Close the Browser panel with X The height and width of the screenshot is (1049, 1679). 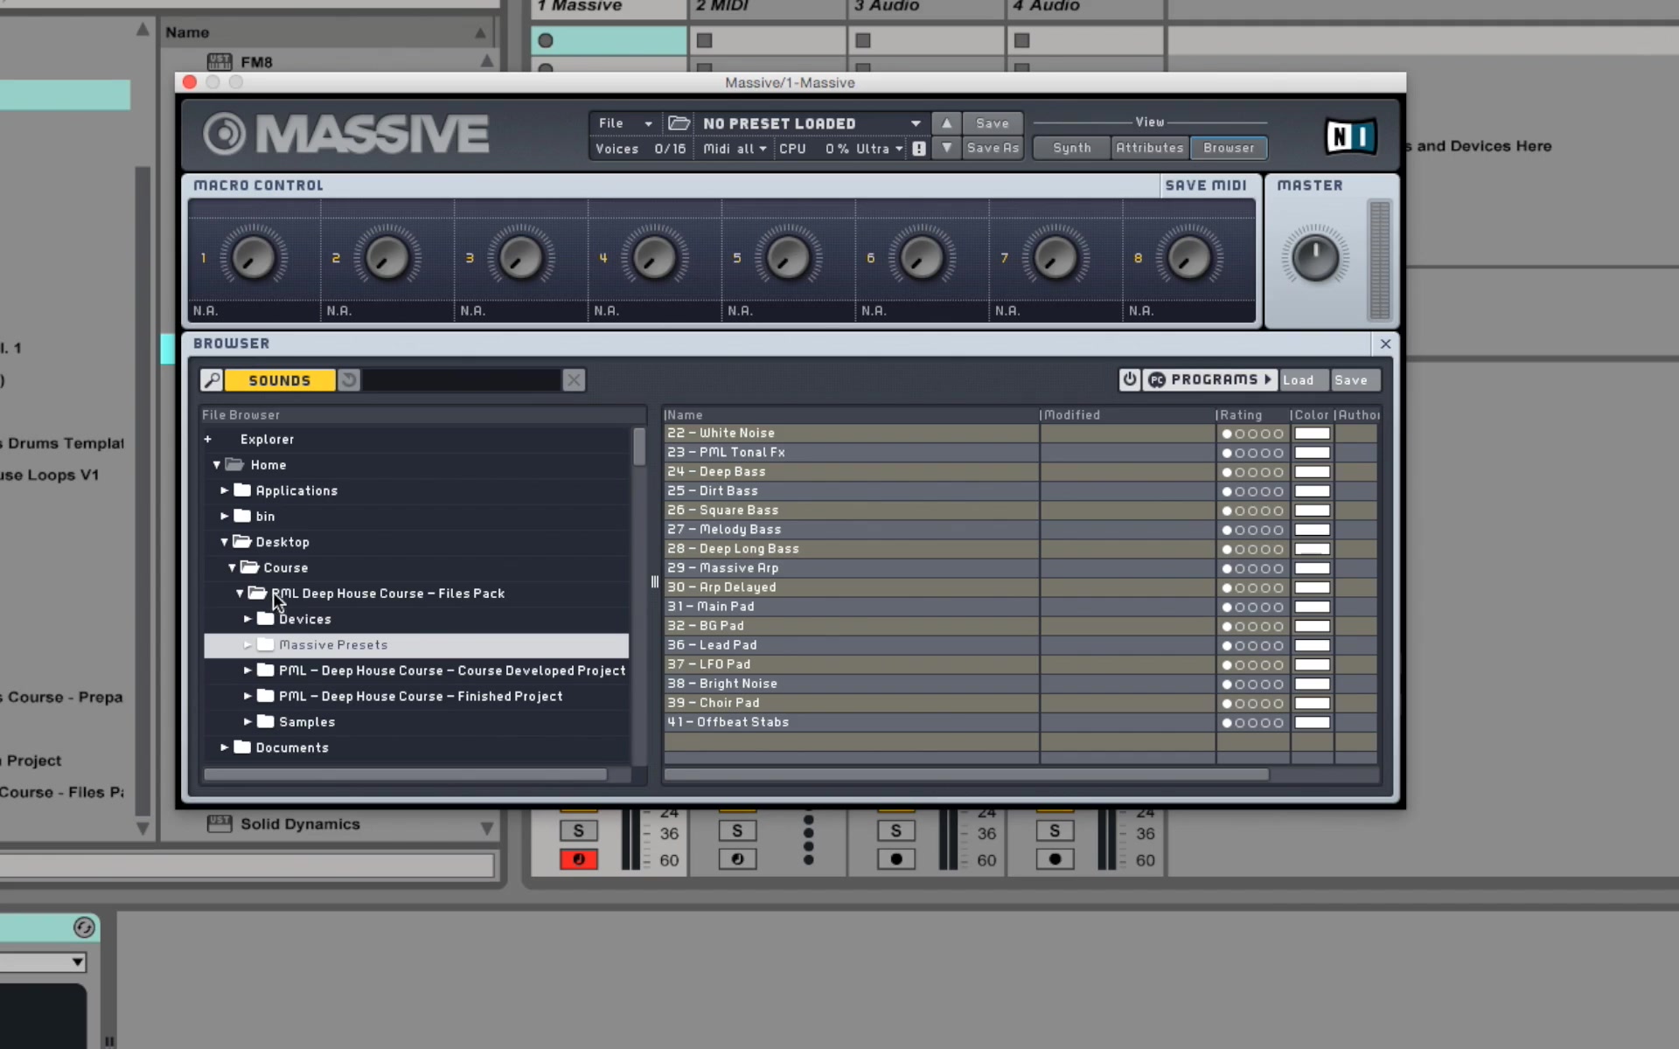[1385, 344]
